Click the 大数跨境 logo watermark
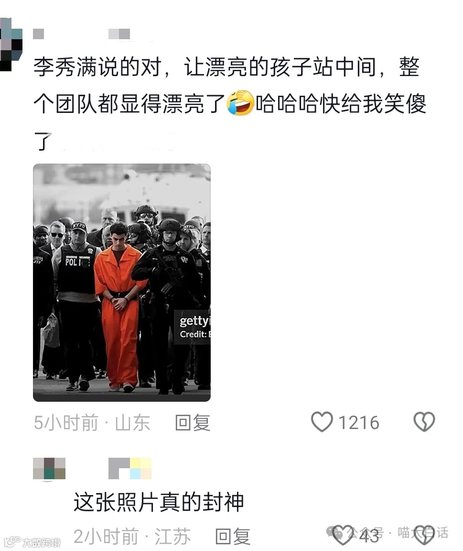The height and width of the screenshot is (551, 463). pyautogui.click(x=33, y=542)
